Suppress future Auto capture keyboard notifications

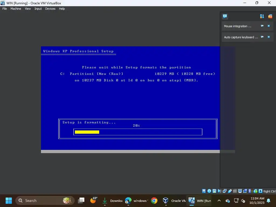point(262,37)
